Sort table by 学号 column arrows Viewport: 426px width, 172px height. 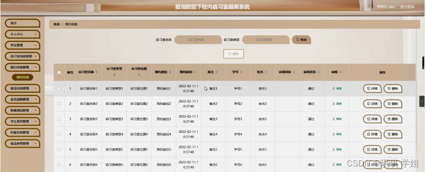click(x=241, y=72)
